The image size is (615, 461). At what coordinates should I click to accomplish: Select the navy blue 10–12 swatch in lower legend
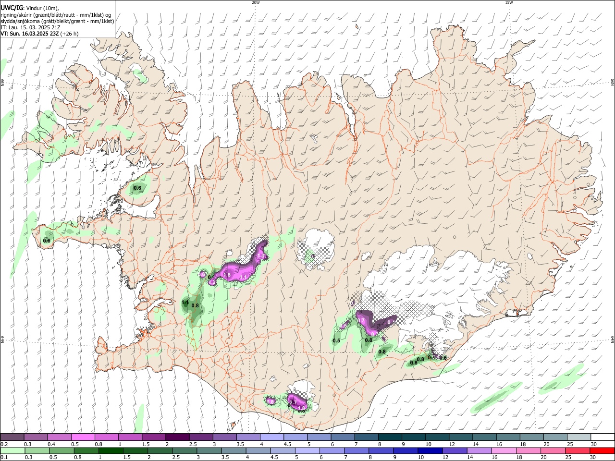(x=429, y=451)
